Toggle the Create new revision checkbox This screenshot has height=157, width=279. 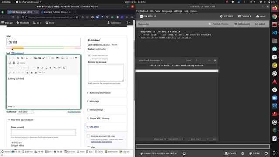tap(89, 55)
